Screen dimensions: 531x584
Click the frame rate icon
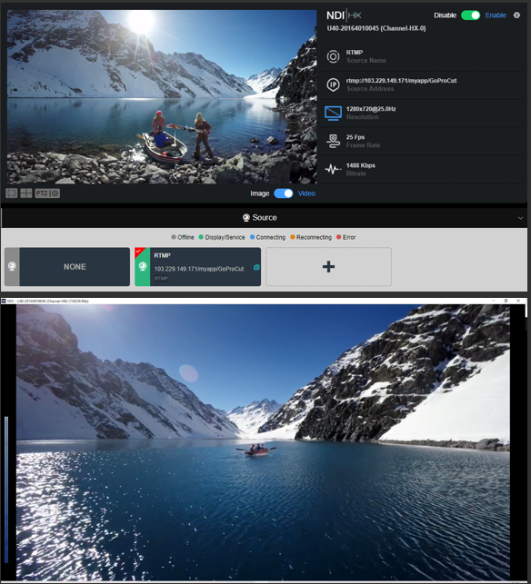point(333,142)
